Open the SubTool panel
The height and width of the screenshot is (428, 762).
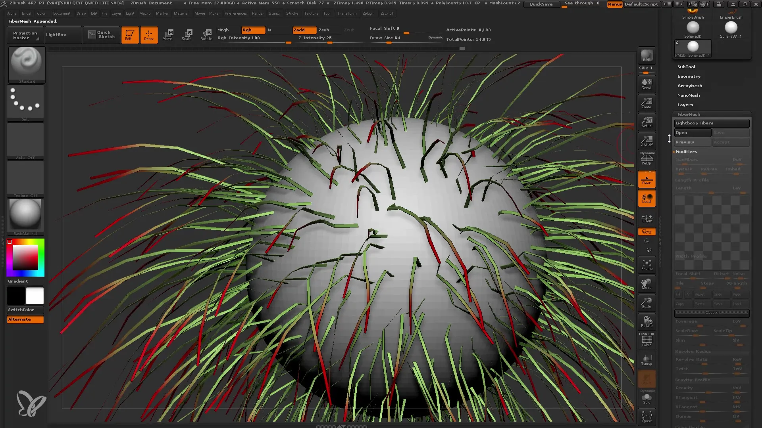click(686, 66)
